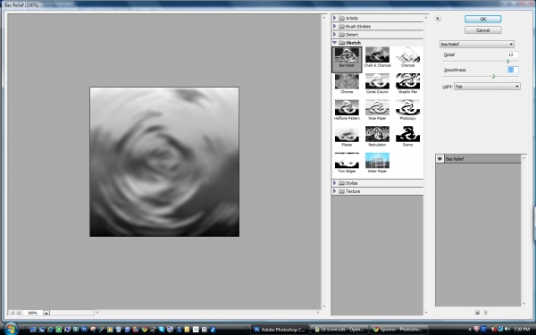The image size is (536, 335).
Task: Choose the Stamp filter thumbnail
Action: [407, 134]
